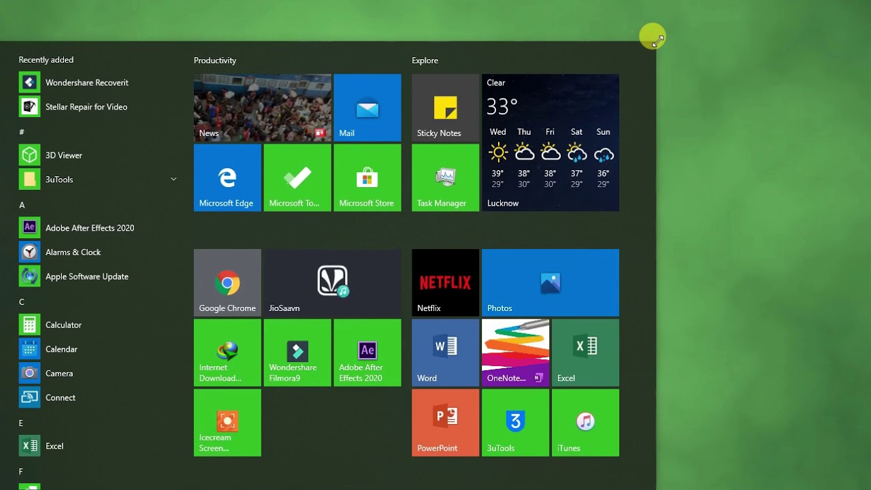Open the News live tile
Image resolution: width=871 pixels, height=490 pixels.
click(x=263, y=108)
